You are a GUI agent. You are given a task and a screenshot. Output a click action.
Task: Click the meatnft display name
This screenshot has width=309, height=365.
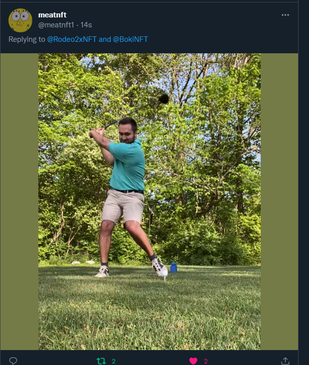click(52, 15)
